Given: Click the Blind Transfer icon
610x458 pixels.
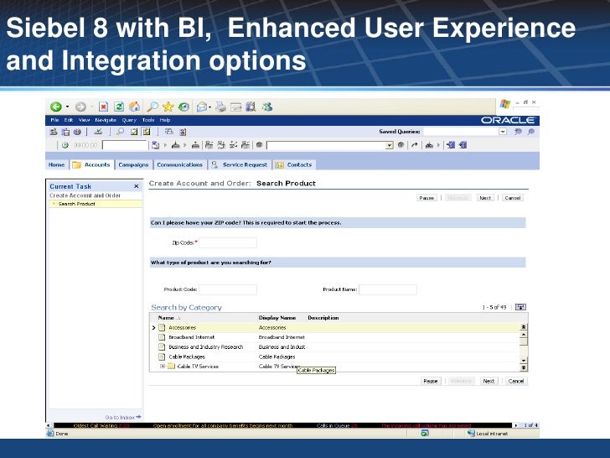Looking at the screenshot, I should (x=209, y=145).
